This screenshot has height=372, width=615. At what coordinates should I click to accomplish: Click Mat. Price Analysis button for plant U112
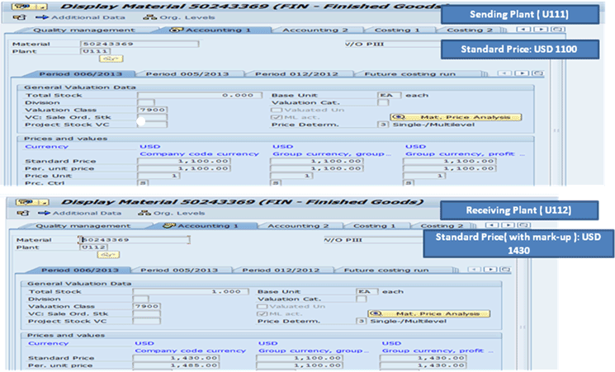point(435,313)
